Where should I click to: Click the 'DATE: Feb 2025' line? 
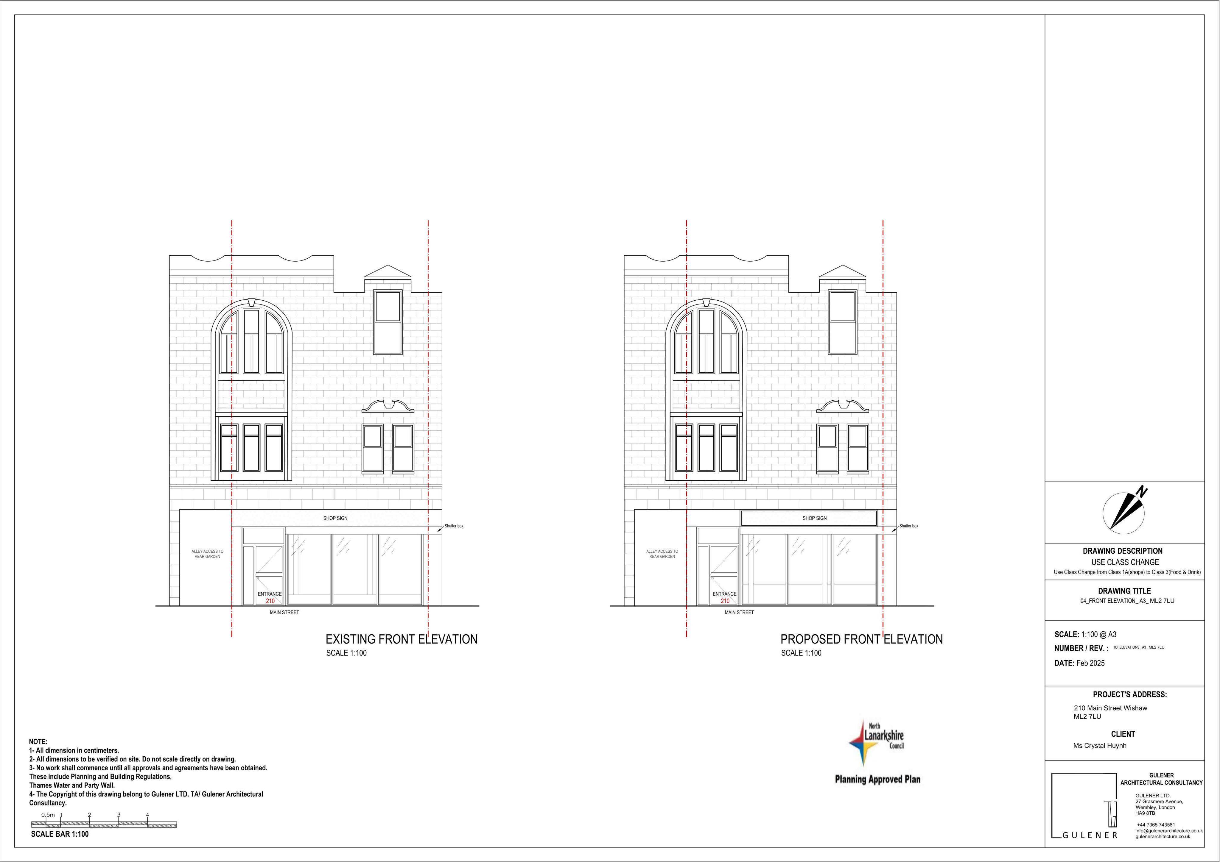[1079, 663]
